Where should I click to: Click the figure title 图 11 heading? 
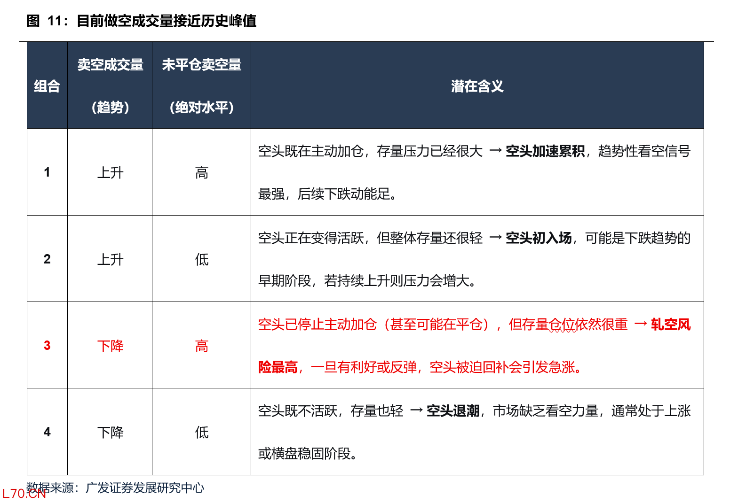point(142,21)
